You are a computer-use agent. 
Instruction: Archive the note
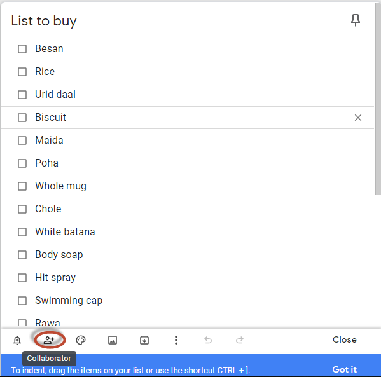point(144,340)
